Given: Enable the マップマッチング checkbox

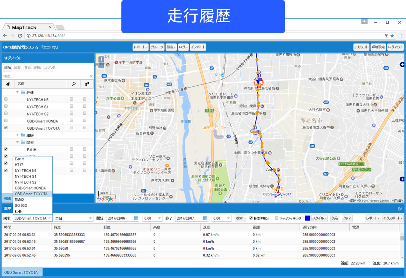Looking at the screenshot, I should pos(277,218).
